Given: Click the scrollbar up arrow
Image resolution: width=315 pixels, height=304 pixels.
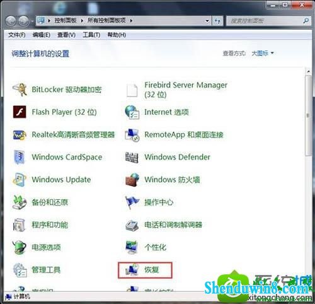Looking at the screenshot, I should tap(308, 72).
